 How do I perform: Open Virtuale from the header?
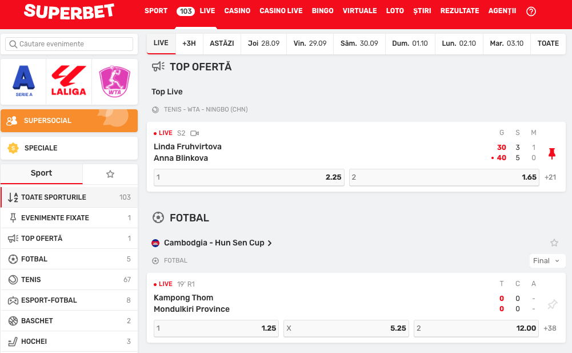coord(359,11)
